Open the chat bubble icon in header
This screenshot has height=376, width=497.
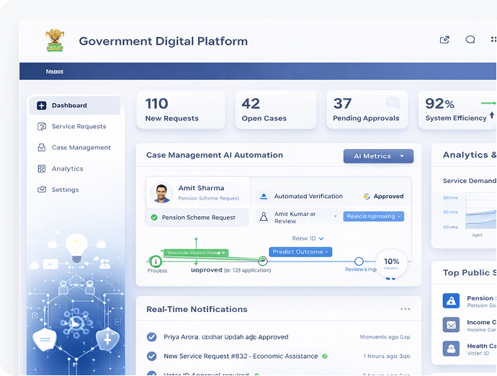(470, 40)
